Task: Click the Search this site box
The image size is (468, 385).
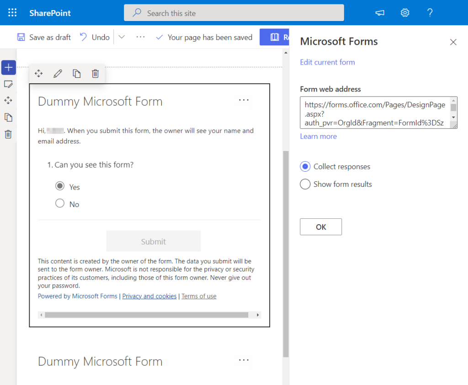Action: point(234,13)
